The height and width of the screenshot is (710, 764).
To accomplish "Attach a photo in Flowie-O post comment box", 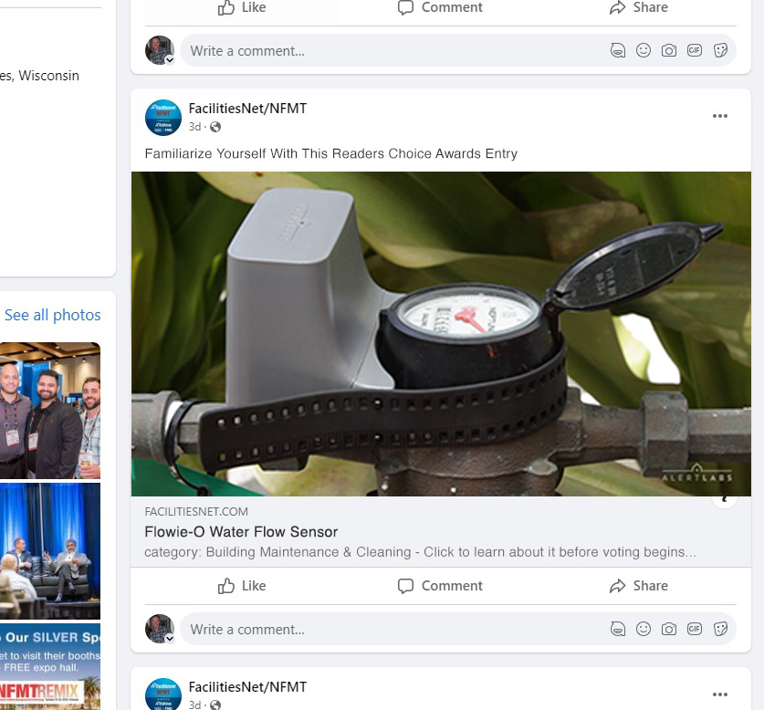I will tap(668, 629).
